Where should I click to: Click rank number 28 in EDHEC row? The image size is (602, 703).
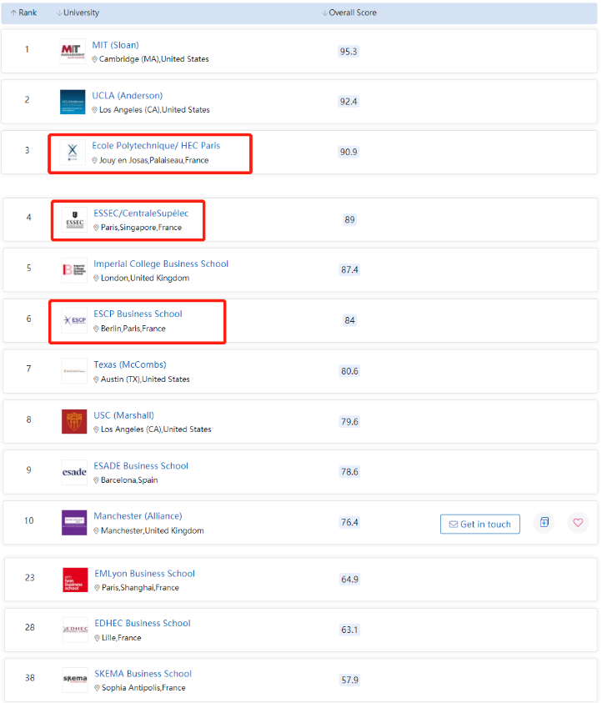coord(29,628)
